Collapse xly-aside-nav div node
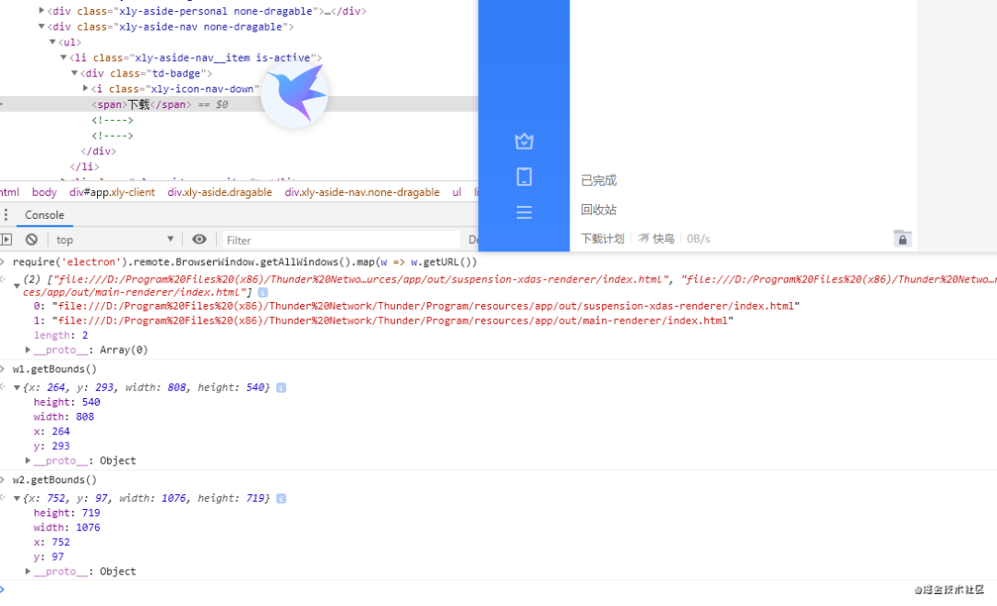 click(x=42, y=26)
